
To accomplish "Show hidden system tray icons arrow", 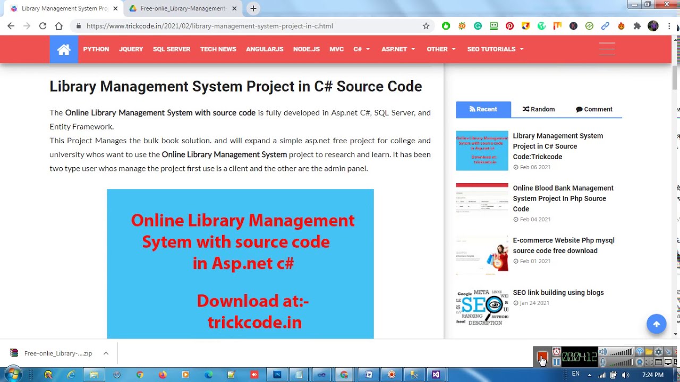I will coord(589,375).
